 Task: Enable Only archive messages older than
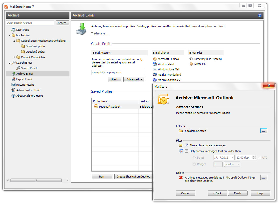coord(187,151)
